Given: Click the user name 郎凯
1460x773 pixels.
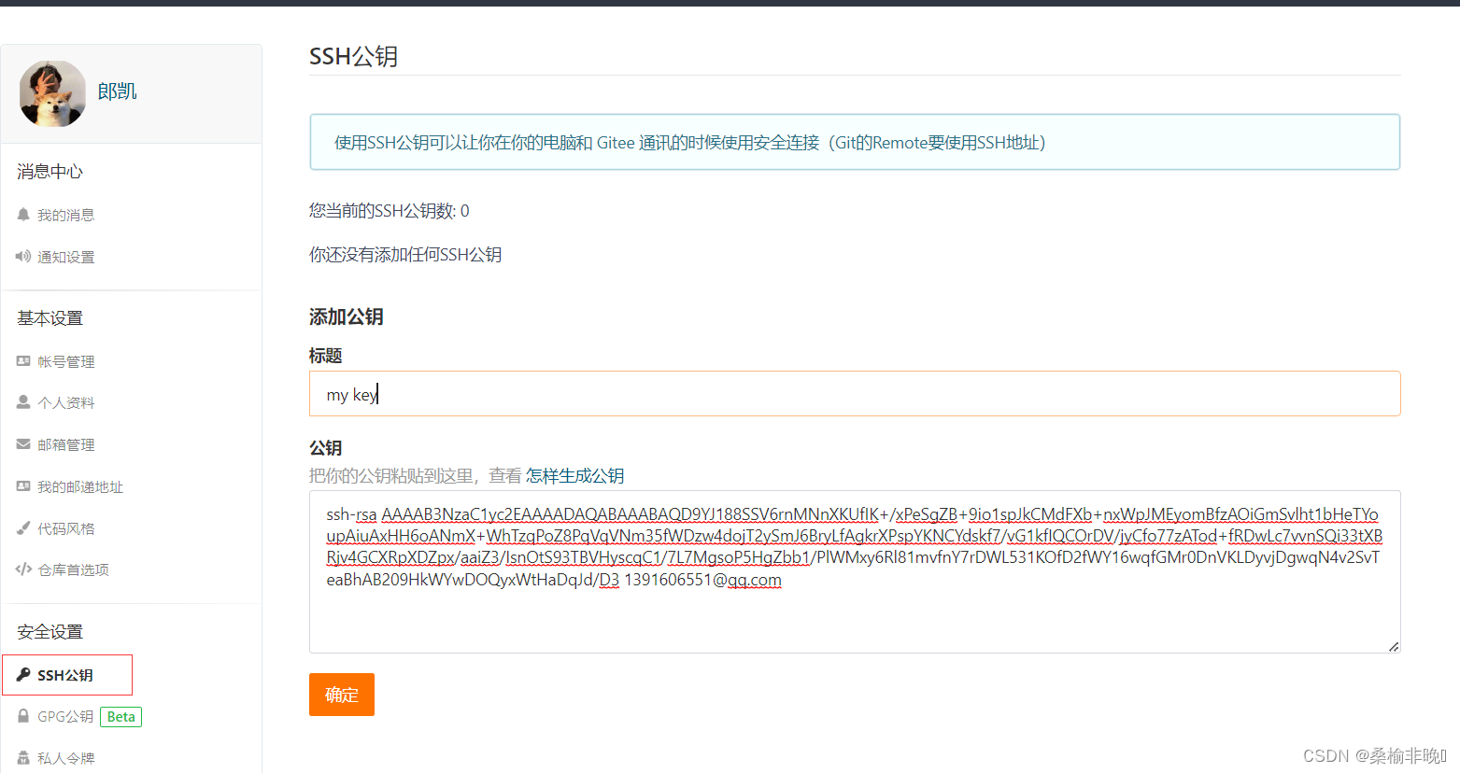Looking at the screenshot, I should 118,91.
